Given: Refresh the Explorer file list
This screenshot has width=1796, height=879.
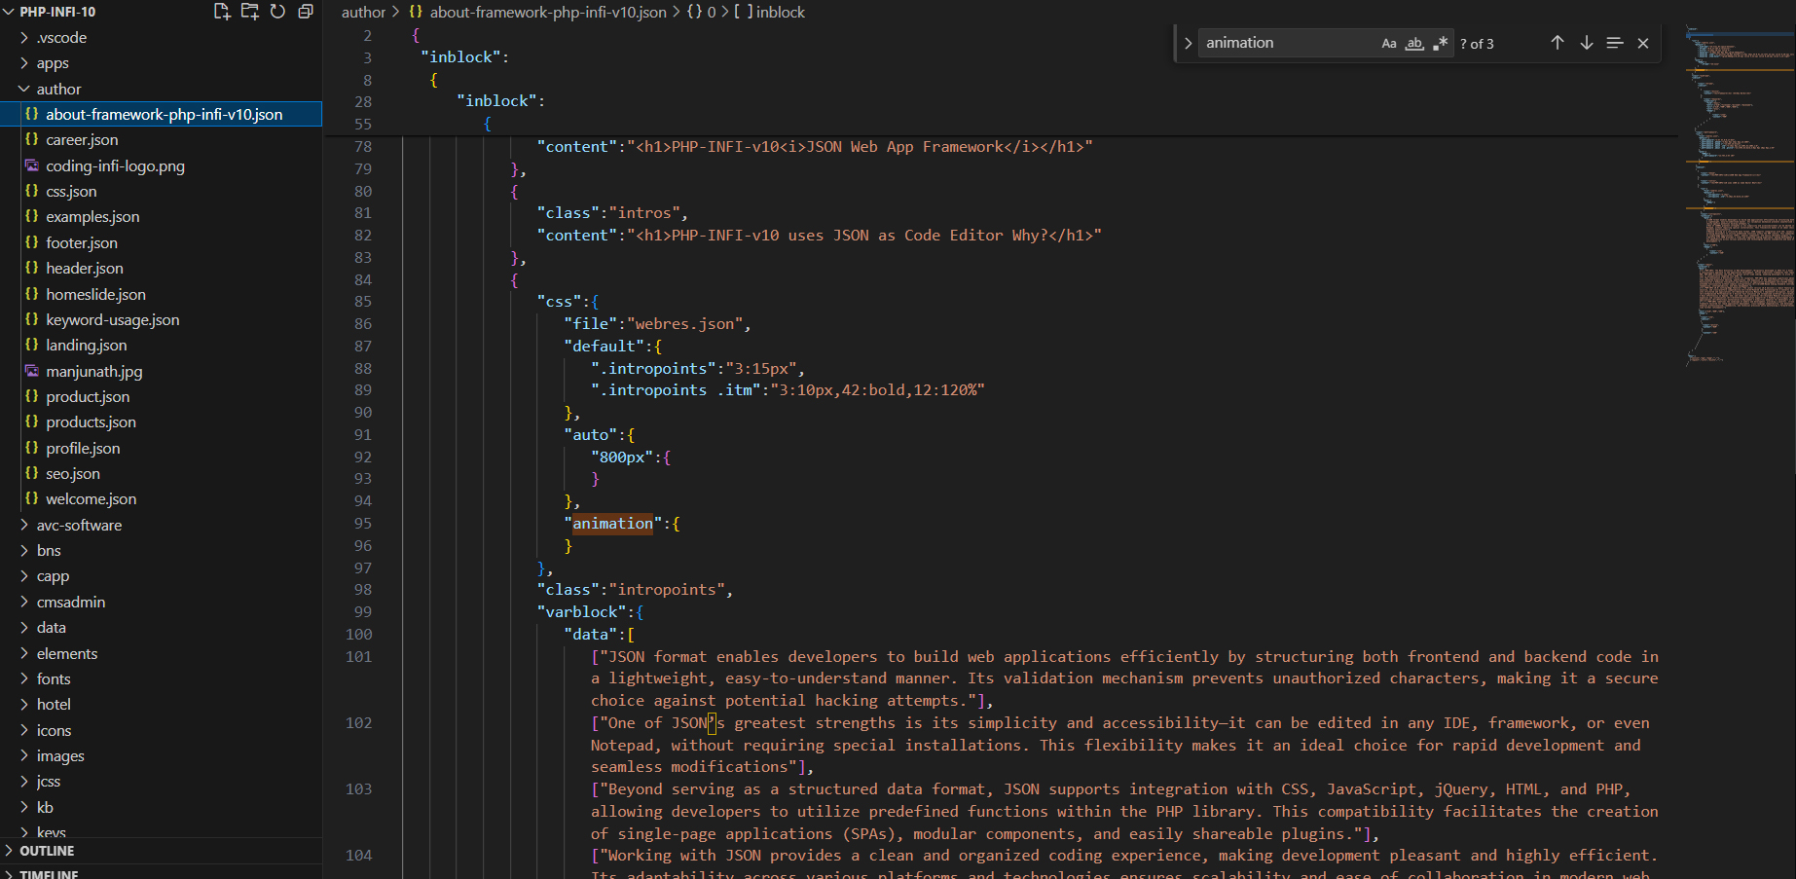Looking at the screenshot, I should click(277, 11).
